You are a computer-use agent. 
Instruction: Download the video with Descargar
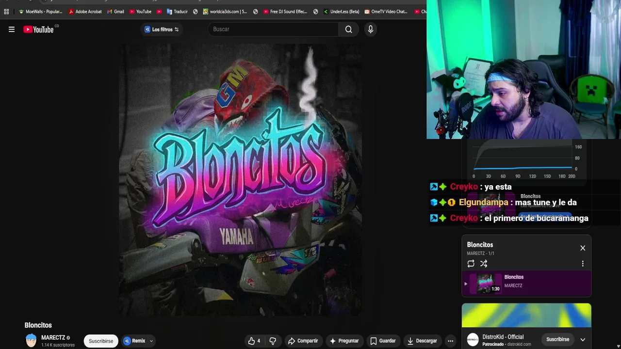[x=422, y=341]
